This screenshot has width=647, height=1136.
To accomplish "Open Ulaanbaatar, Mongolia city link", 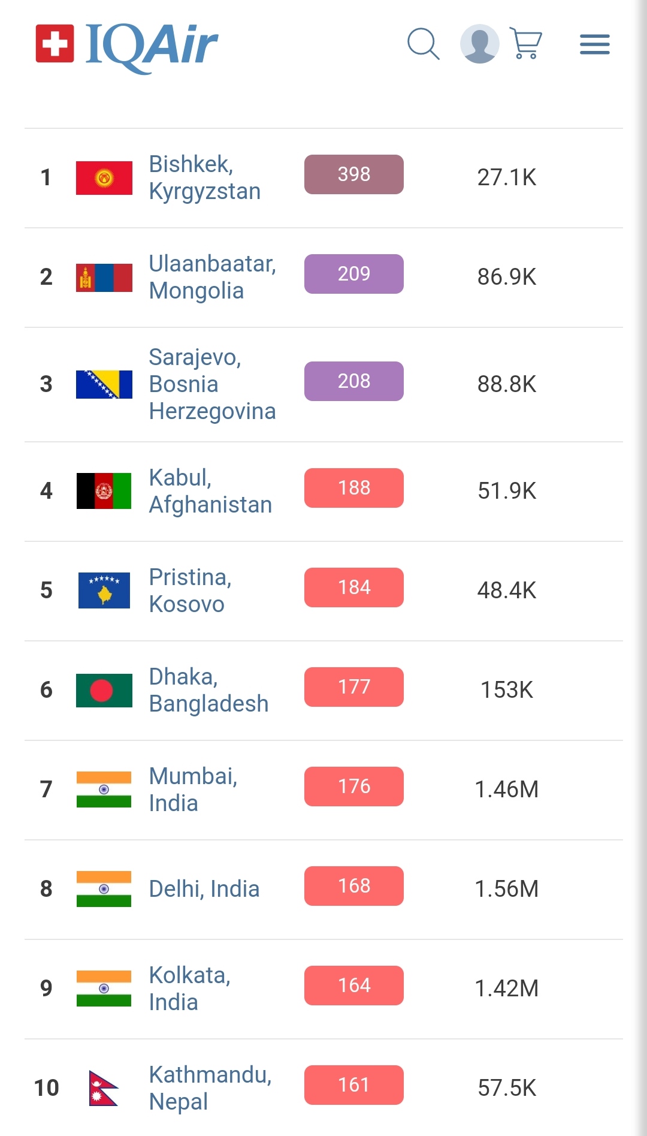I will point(212,277).
